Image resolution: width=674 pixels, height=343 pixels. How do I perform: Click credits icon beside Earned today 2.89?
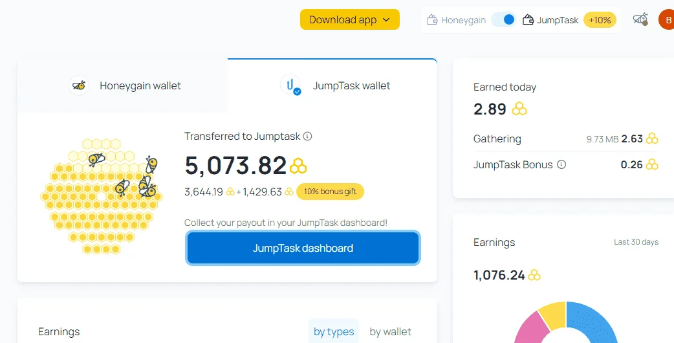coord(519,109)
